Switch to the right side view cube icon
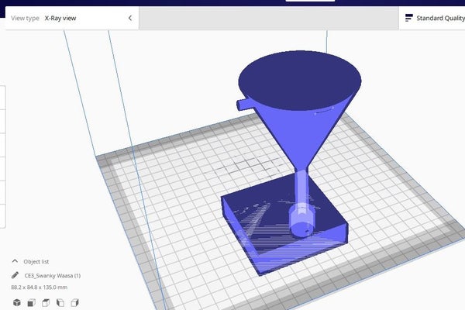Image resolution: width=465 pixels, height=310 pixels. tap(74, 302)
